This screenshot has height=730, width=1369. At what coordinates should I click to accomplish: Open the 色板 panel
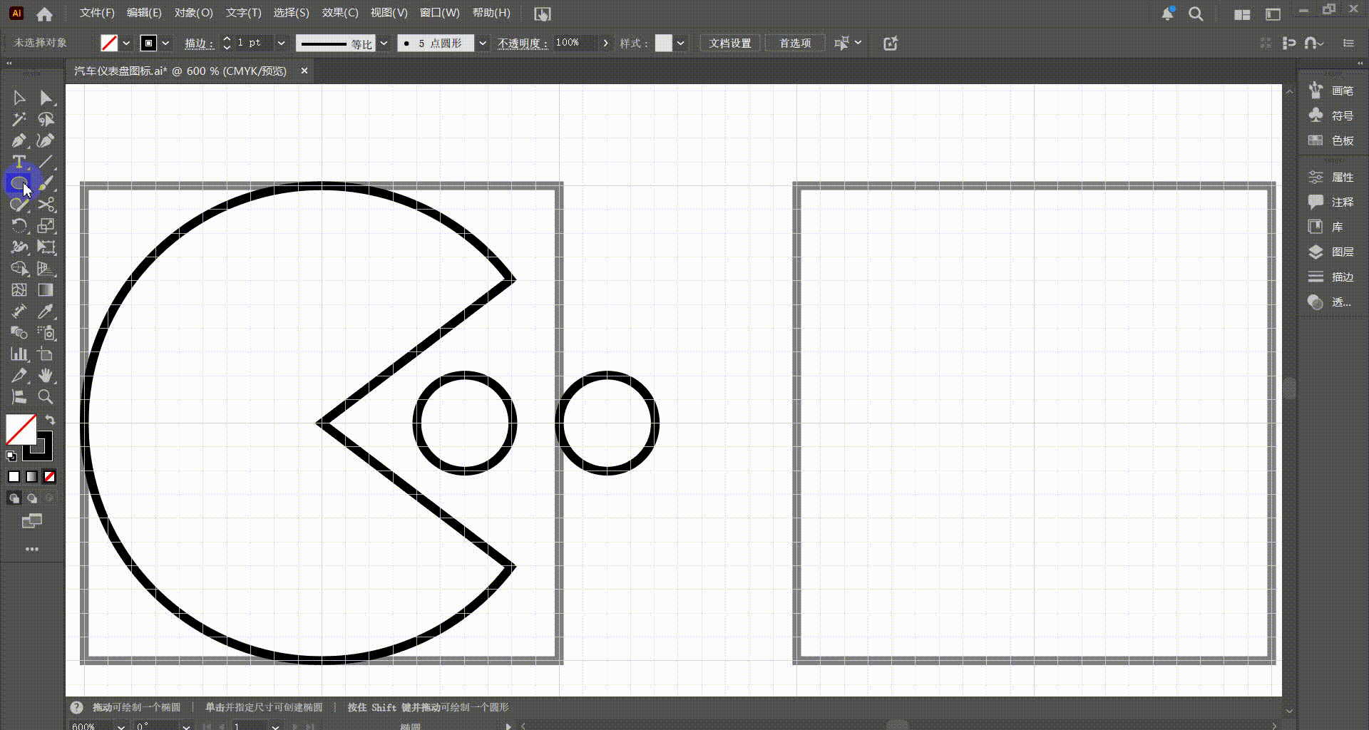1332,140
